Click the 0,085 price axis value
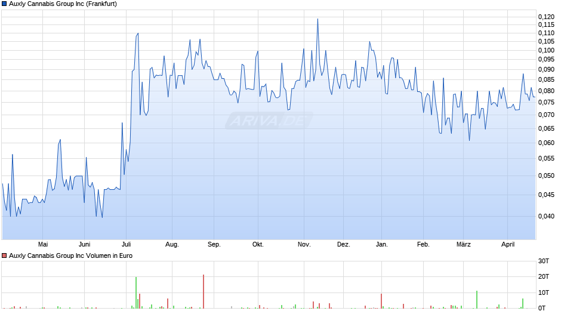This screenshot has height=314, width=561. point(546,79)
